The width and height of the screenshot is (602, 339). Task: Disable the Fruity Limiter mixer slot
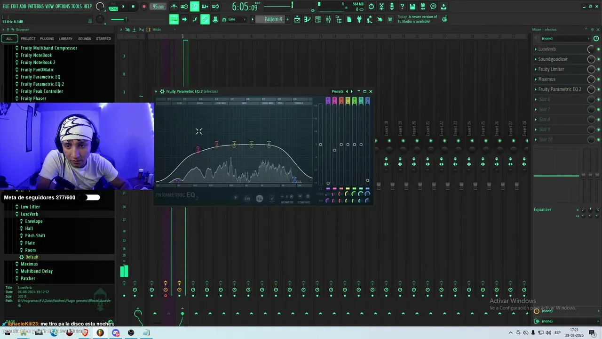tap(598, 70)
